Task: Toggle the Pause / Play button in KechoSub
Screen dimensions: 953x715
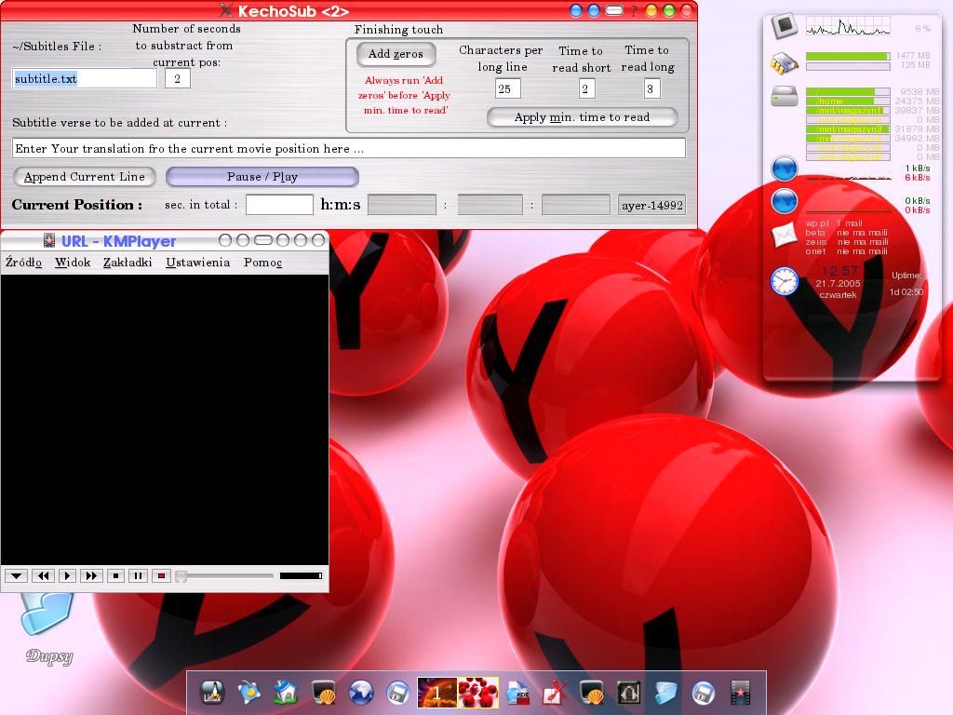Action: coord(262,177)
